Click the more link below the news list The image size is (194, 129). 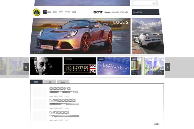[156, 124]
